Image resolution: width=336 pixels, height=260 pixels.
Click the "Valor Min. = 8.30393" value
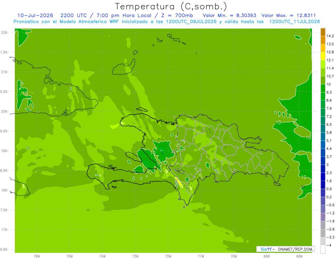pos(229,15)
